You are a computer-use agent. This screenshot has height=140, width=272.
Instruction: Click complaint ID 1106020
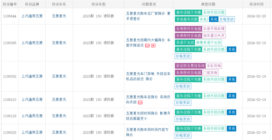point(10,132)
